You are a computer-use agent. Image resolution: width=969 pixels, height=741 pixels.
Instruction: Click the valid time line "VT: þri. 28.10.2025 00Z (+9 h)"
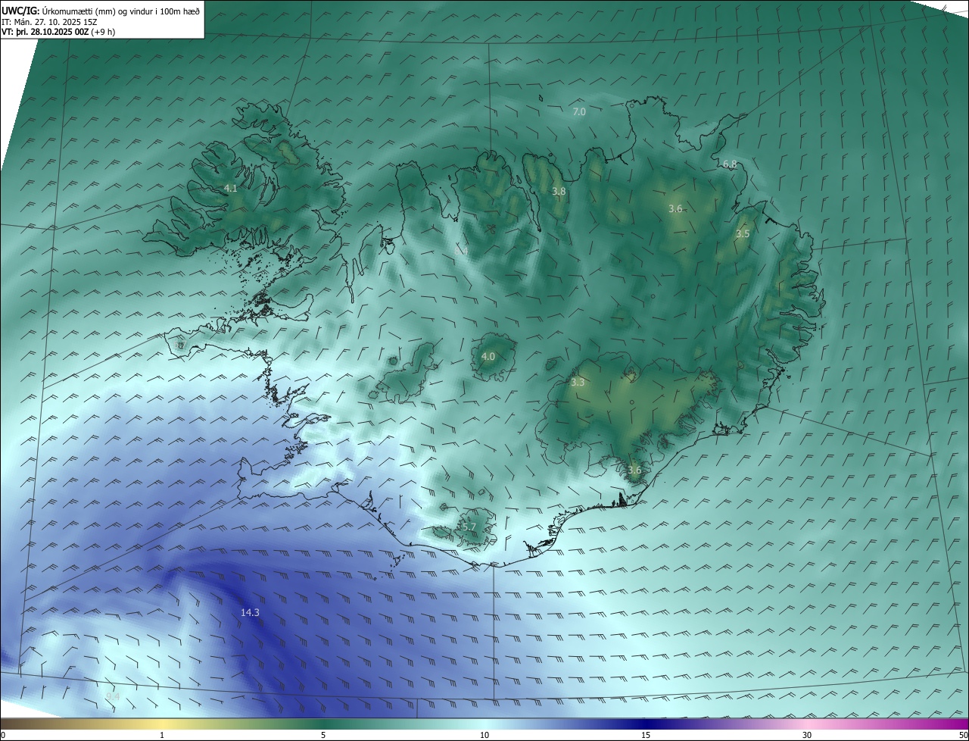click(58, 32)
